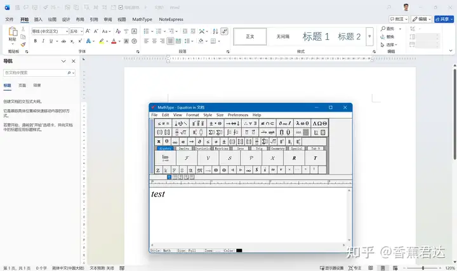Click MathType Color black swatch in status bar
This screenshot has width=457, height=271.
point(239,250)
